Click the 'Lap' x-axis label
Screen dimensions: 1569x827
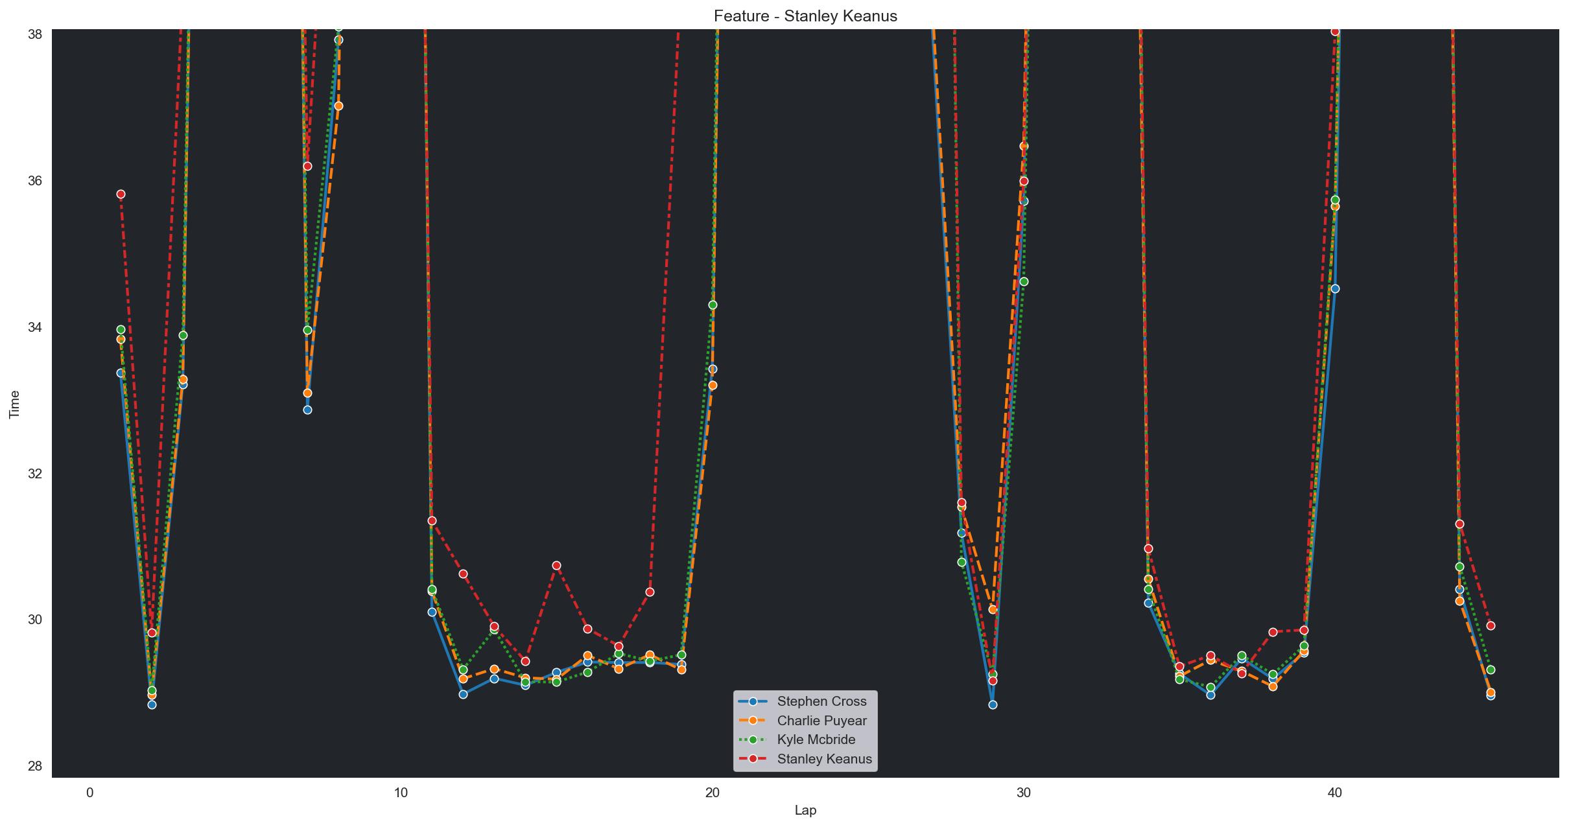(x=805, y=810)
